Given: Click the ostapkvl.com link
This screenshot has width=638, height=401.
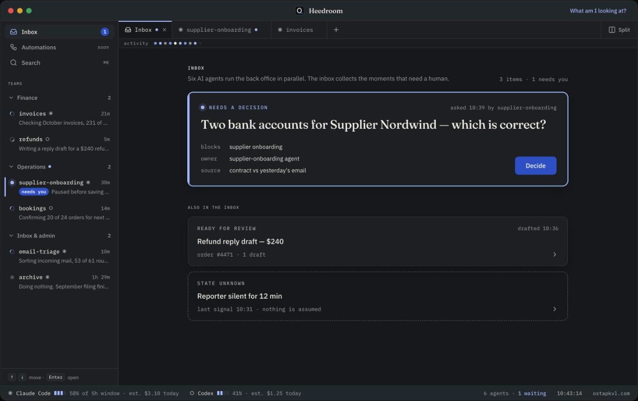Looking at the screenshot, I should pos(611,393).
